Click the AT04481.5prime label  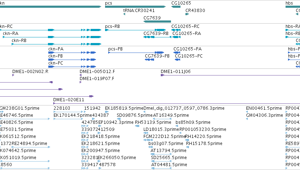pos(169,165)
